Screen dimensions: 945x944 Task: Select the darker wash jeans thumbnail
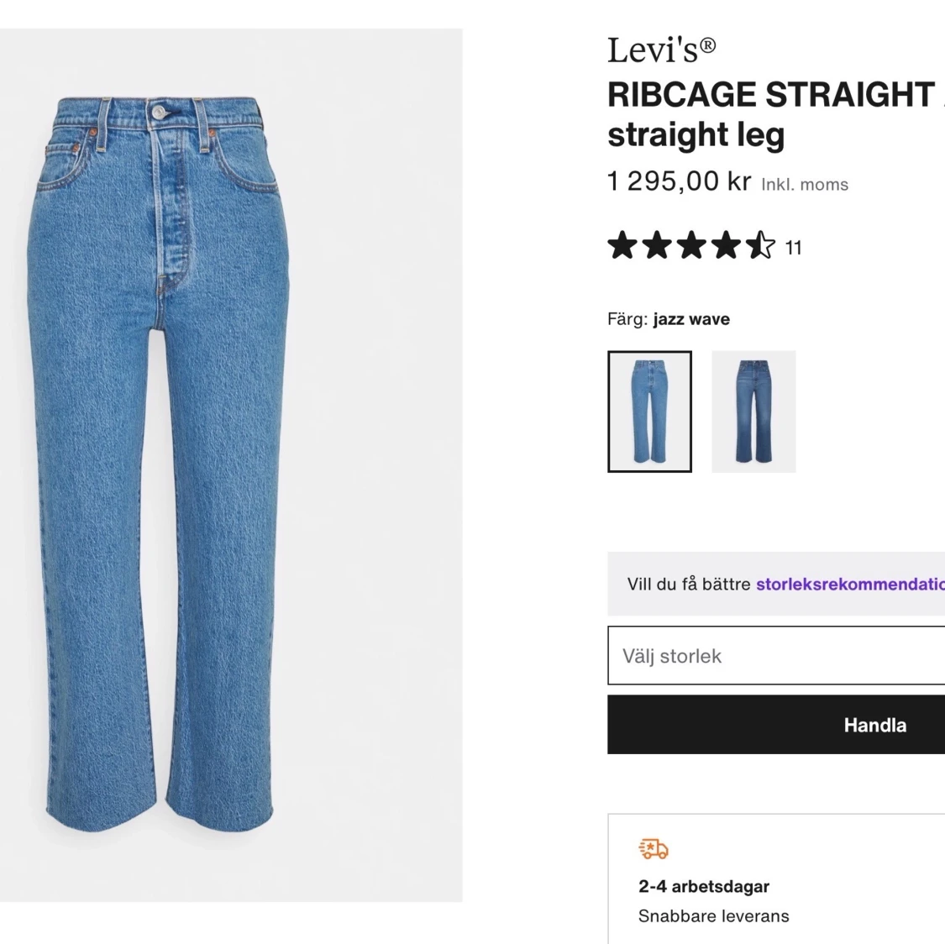pos(752,411)
